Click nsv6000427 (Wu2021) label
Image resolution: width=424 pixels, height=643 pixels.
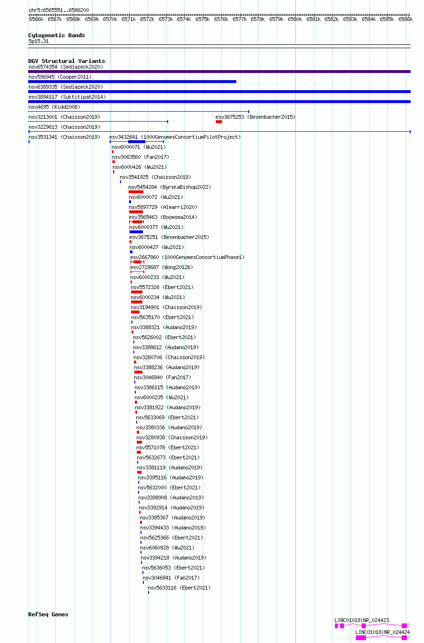[157, 248]
